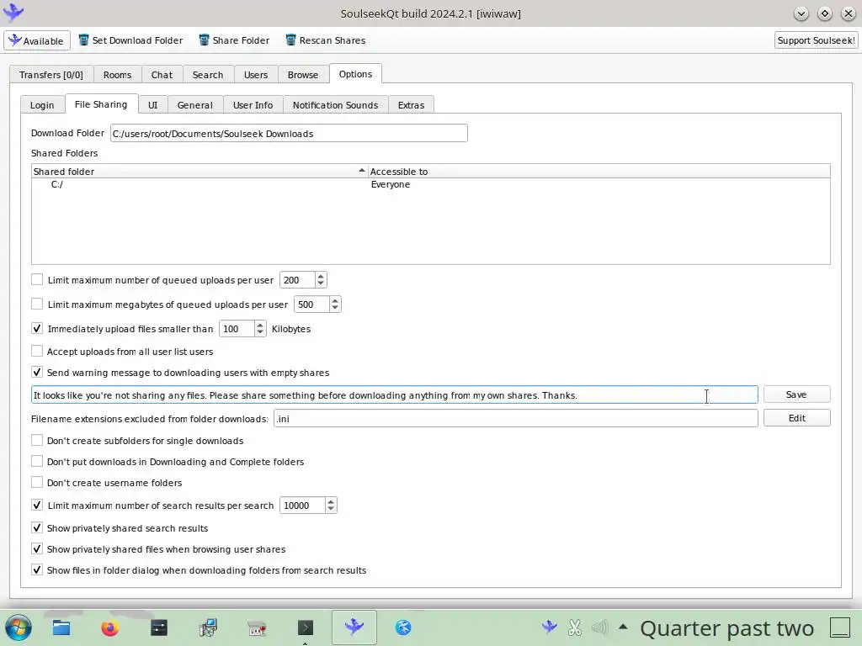Click Rescan Shares toolbar item

326,40
